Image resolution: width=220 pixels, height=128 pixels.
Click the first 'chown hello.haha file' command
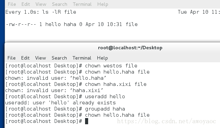coord(78,72)
